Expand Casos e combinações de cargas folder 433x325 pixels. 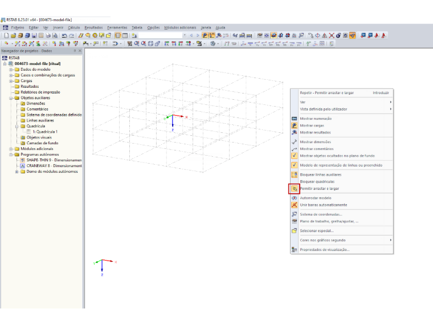click(x=11, y=75)
